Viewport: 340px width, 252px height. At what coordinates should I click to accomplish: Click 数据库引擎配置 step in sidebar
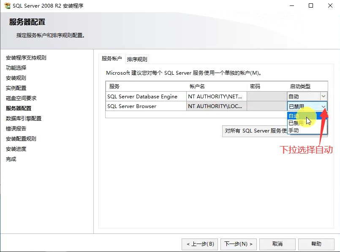pyautogui.click(x=24, y=119)
